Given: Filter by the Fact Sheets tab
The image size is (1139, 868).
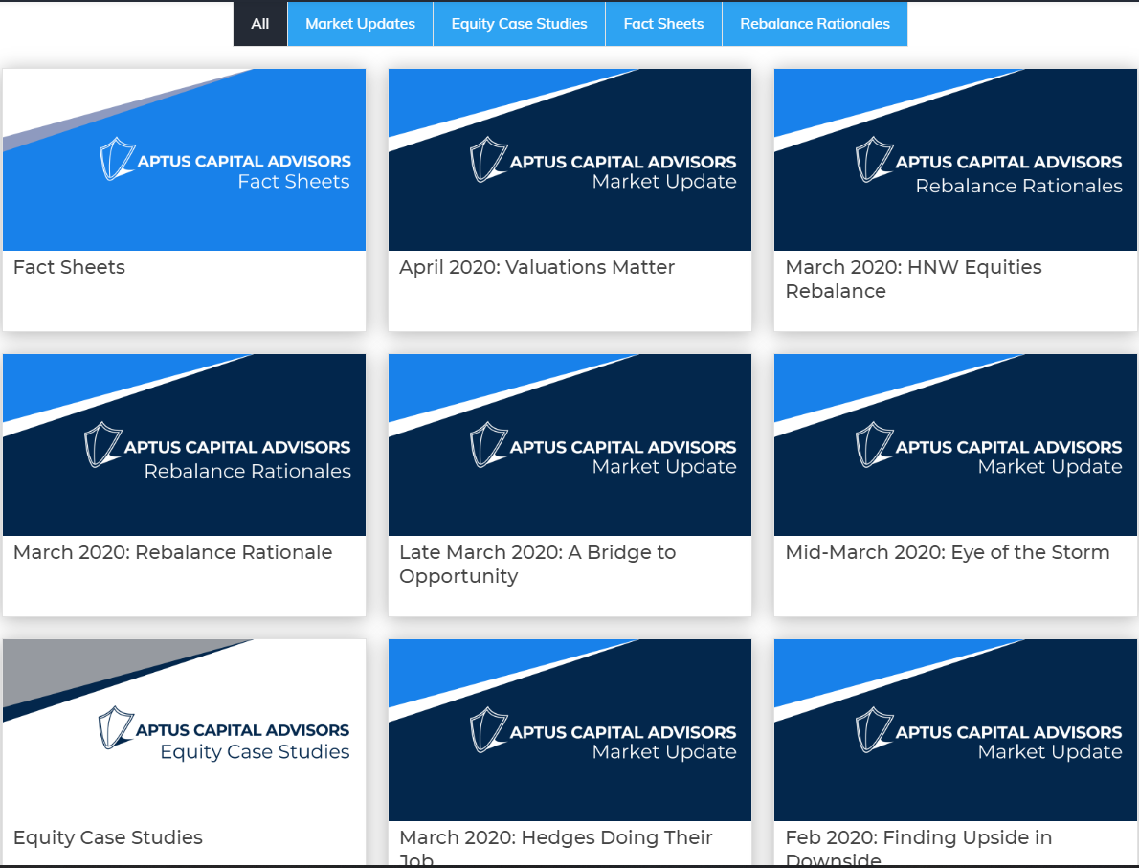Looking at the screenshot, I should pos(663,24).
